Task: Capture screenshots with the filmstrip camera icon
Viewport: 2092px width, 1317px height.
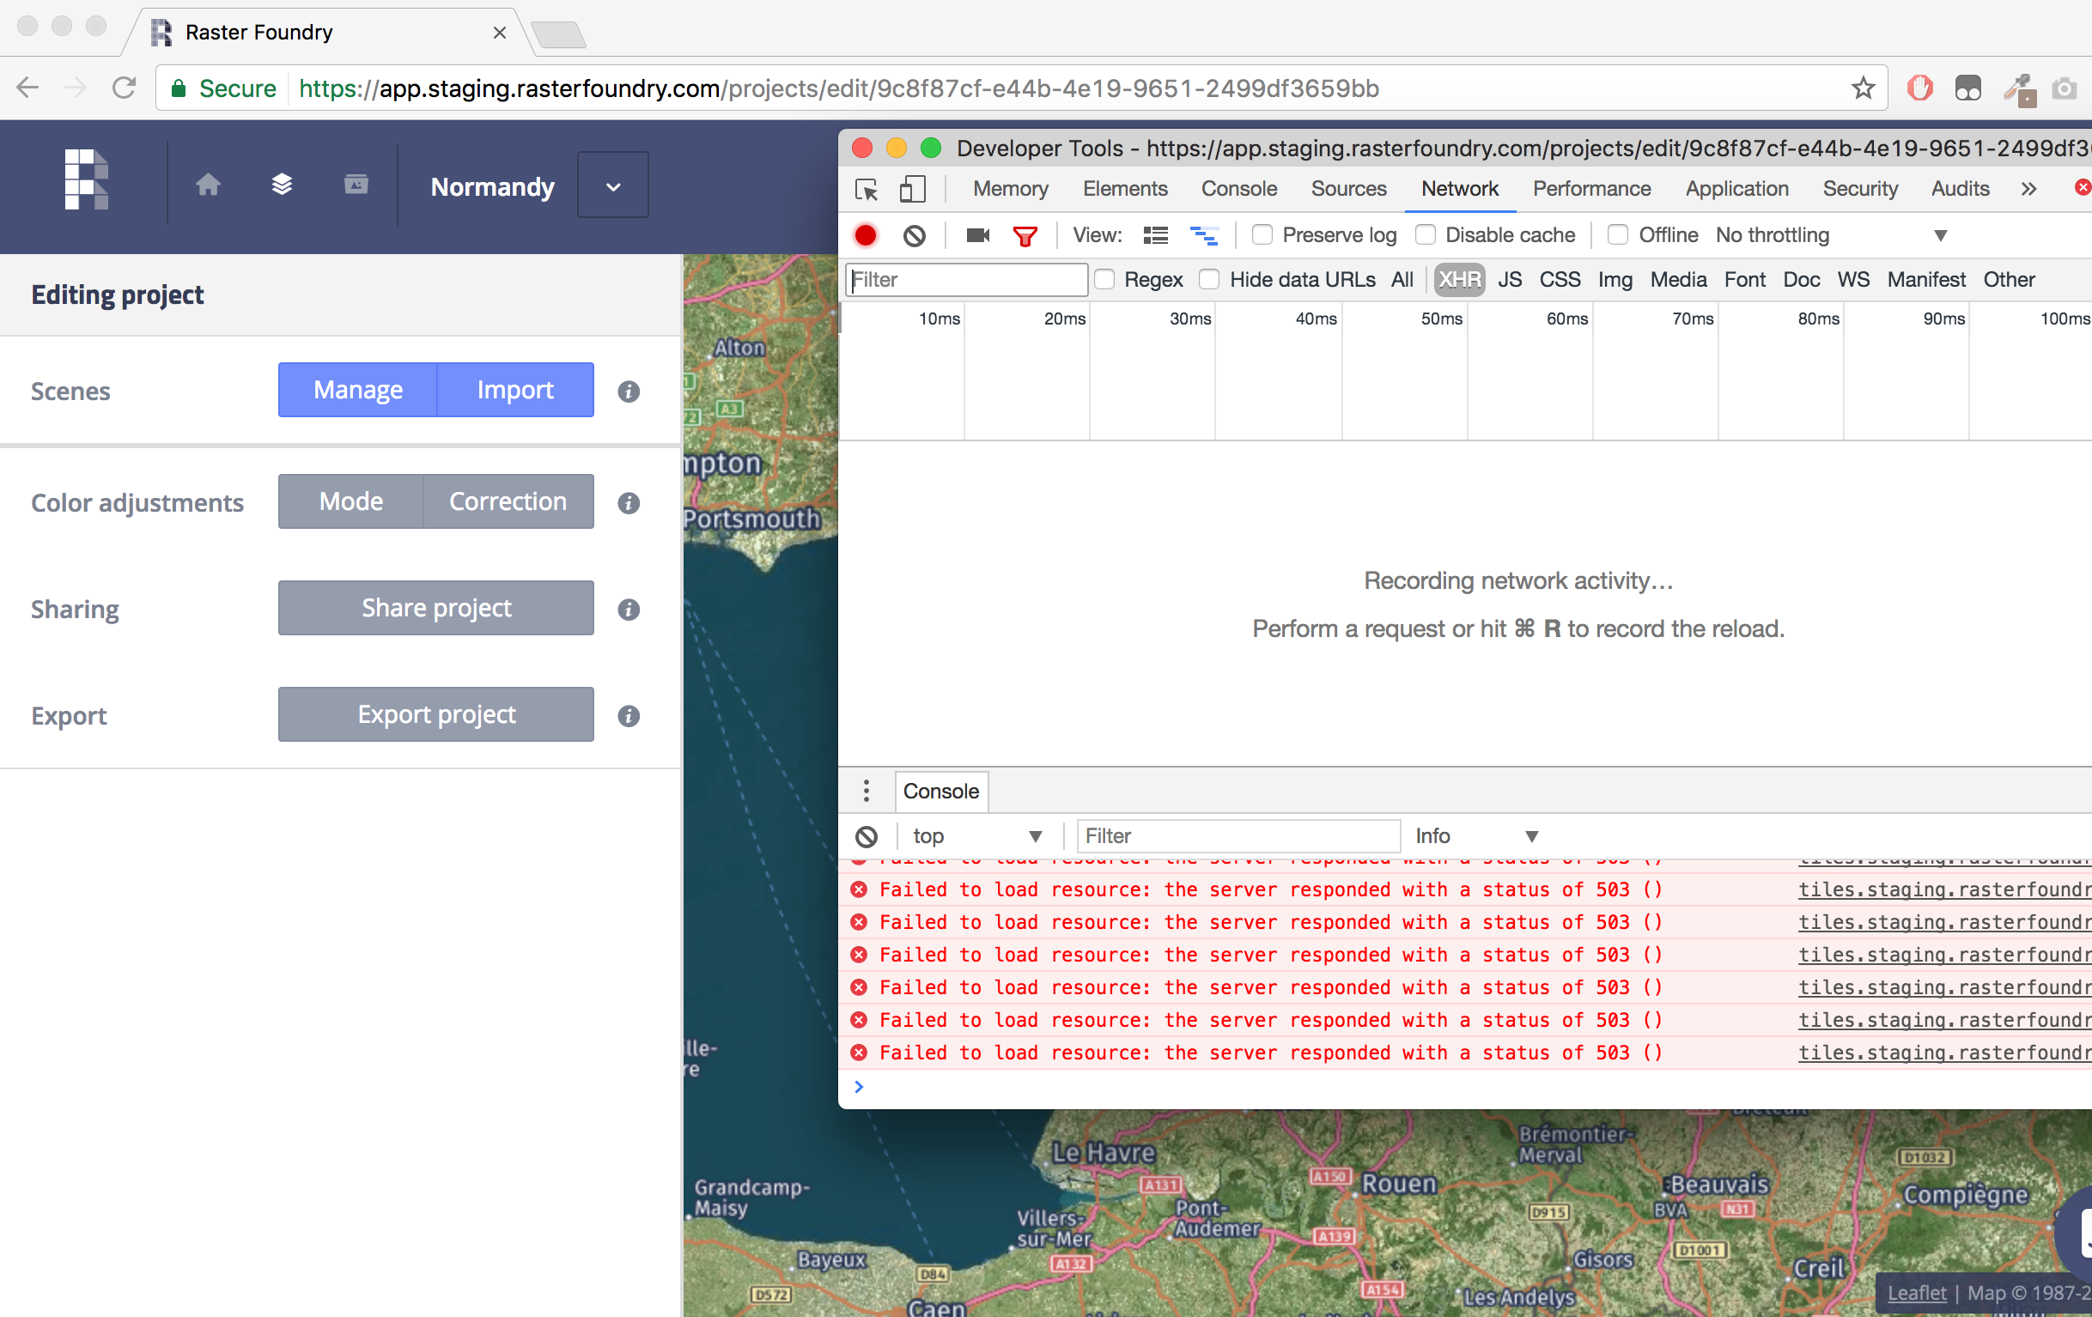Action: (976, 234)
